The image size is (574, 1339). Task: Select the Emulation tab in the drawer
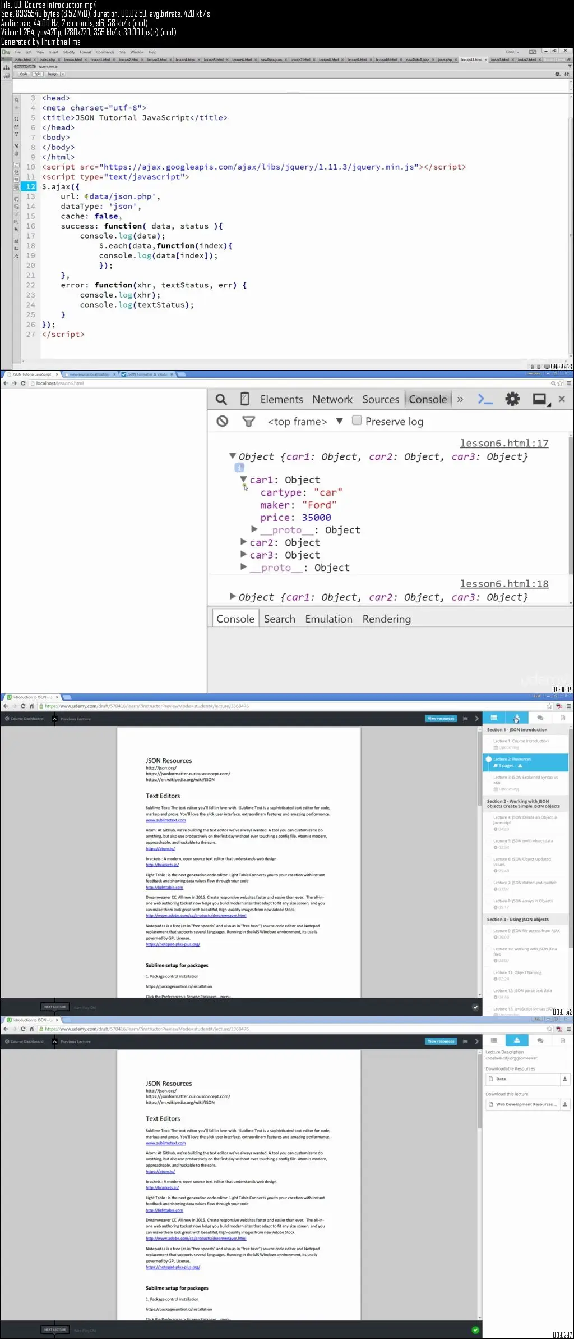click(x=328, y=619)
